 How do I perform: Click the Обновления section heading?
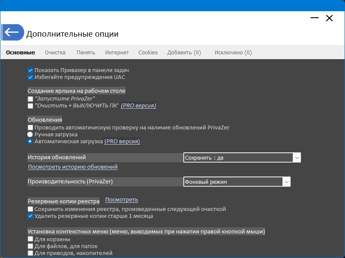click(x=45, y=120)
